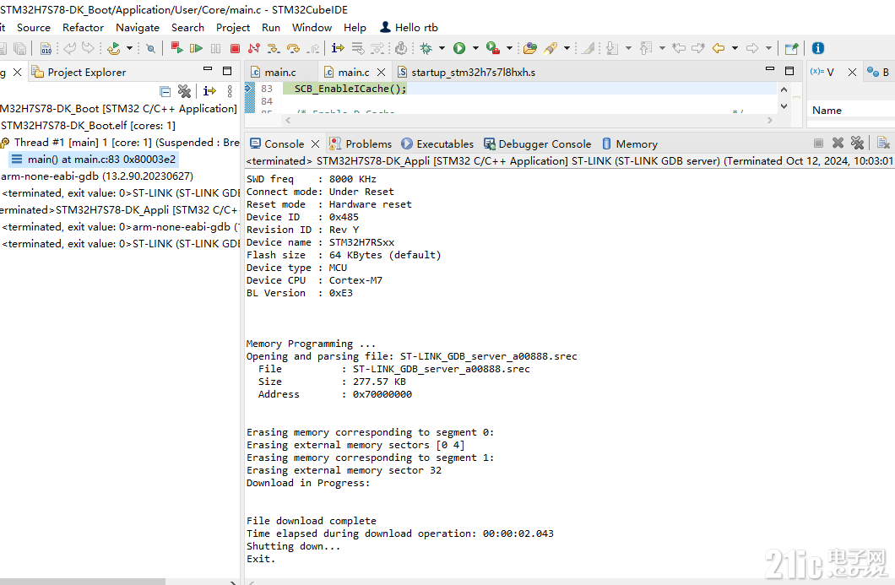
Task: Close the active main.c editor tab
Action: pyautogui.click(x=382, y=72)
